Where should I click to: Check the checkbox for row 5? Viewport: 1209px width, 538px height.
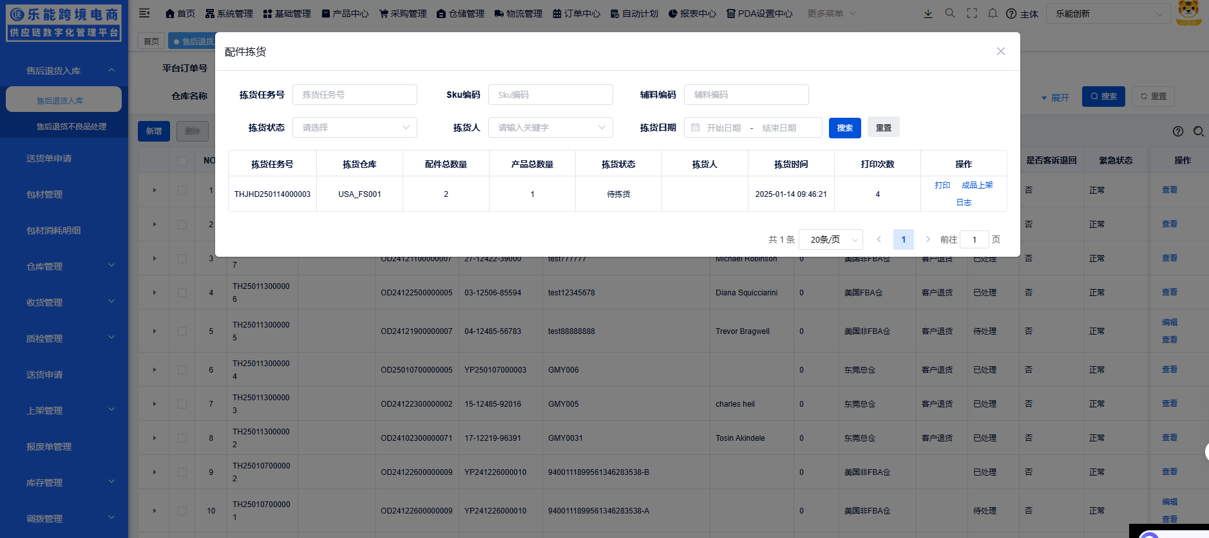point(182,331)
